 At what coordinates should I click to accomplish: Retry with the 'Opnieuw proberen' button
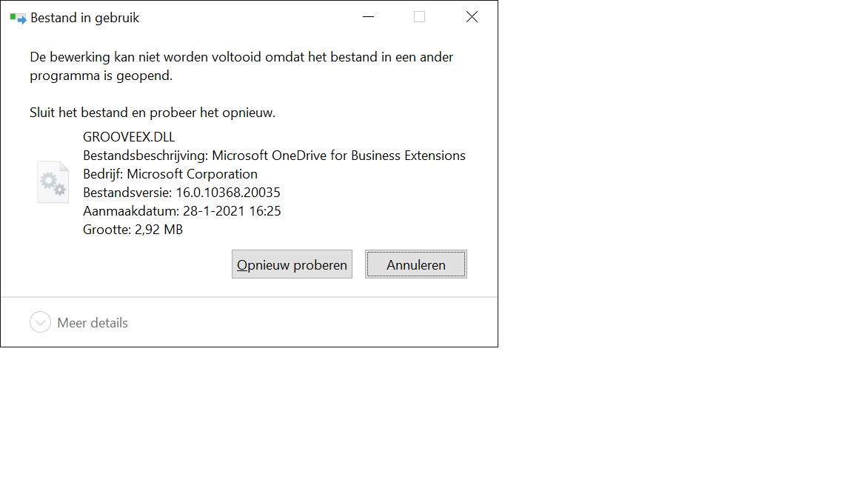click(x=292, y=264)
